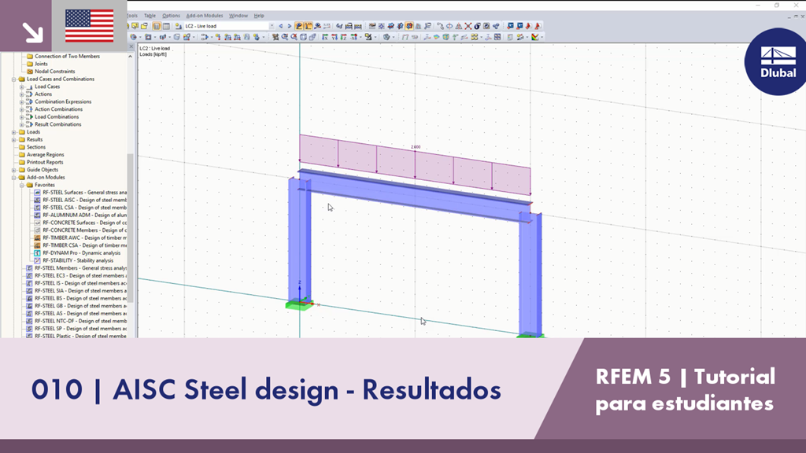Expand the Actions tree node
This screenshot has width=806, height=453.
[x=21, y=94]
